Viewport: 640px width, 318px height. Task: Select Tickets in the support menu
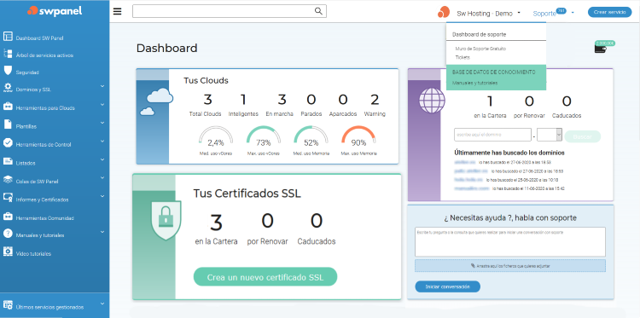tap(463, 57)
